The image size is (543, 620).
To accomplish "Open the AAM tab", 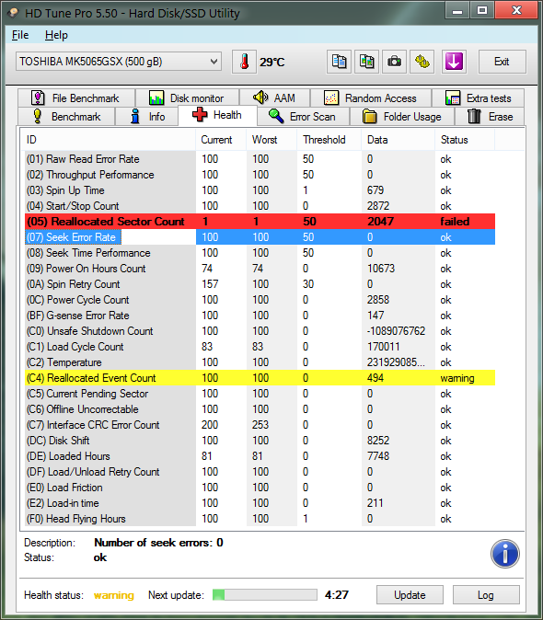I will coord(275,98).
